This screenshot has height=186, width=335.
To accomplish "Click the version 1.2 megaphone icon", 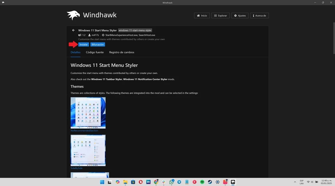I will [79, 35].
